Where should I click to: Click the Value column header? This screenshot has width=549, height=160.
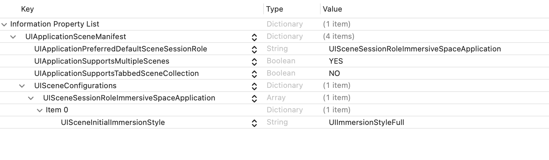click(332, 9)
